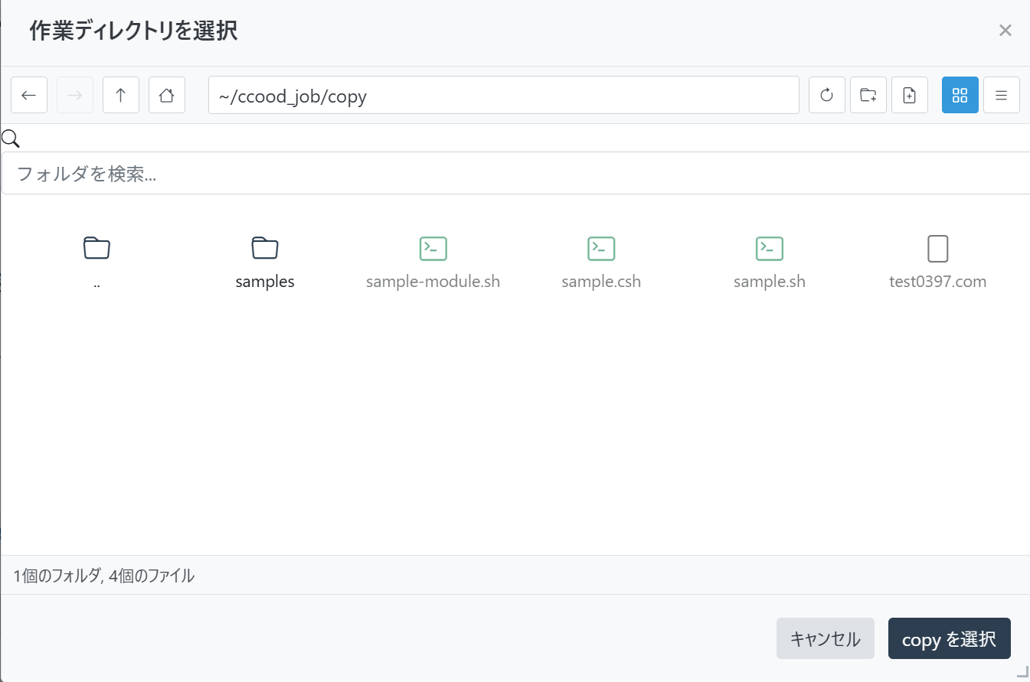
Task: Refresh the directory listing
Action: click(827, 95)
